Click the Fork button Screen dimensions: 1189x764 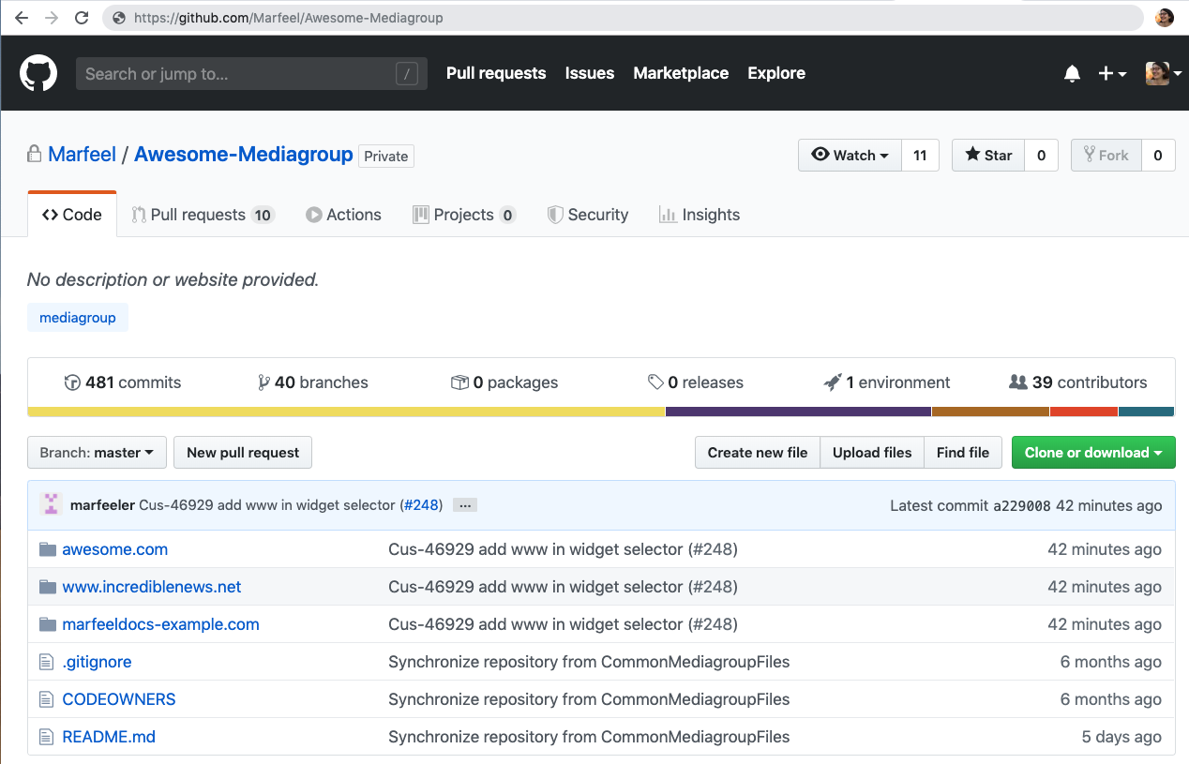click(x=1106, y=156)
